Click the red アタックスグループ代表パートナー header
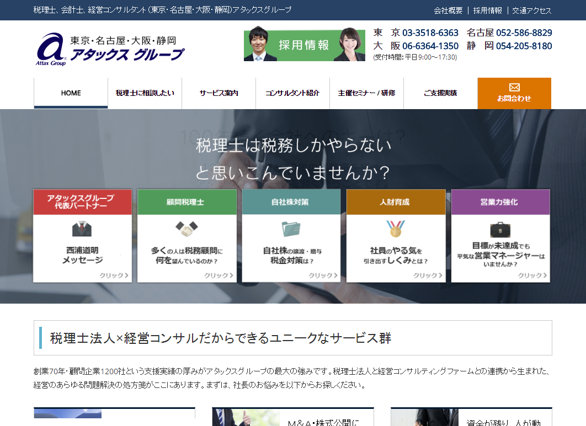Image resolution: width=586 pixels, height=426 pixels. 83,202
